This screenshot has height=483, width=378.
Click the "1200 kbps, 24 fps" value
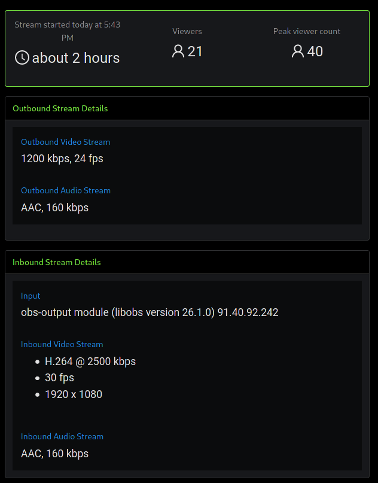pos(62,159)
